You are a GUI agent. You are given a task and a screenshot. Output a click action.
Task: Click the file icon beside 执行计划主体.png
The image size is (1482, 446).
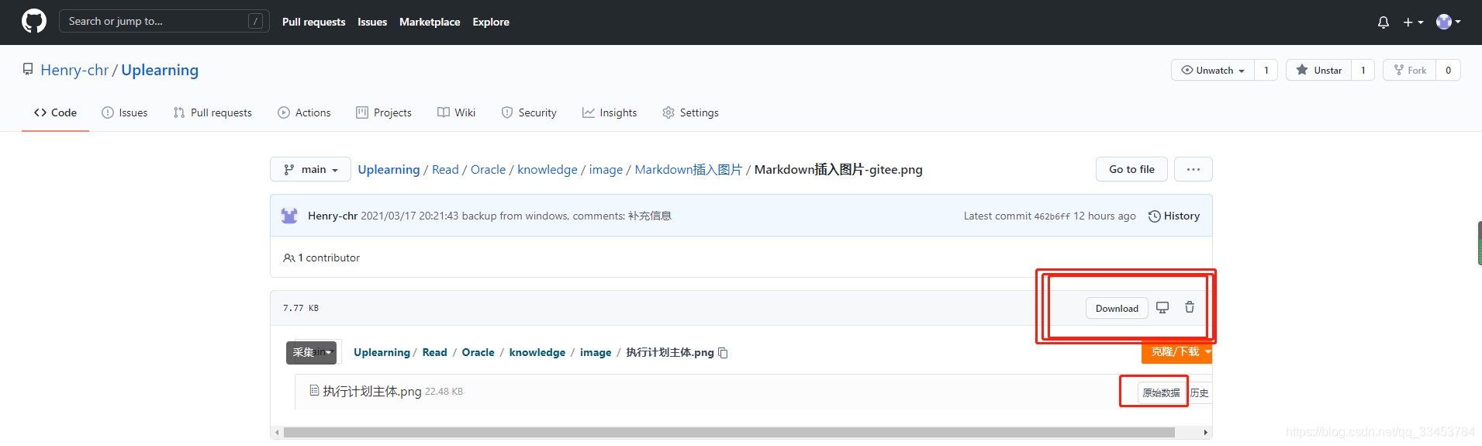tap(314, 390)
